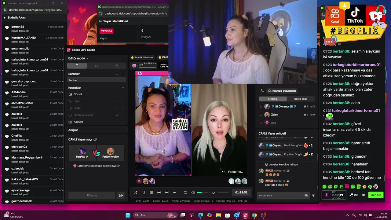Add a new source in Kaynaklar
The image size is (391, 220).
pyautogui.click(x=123, y=88)
